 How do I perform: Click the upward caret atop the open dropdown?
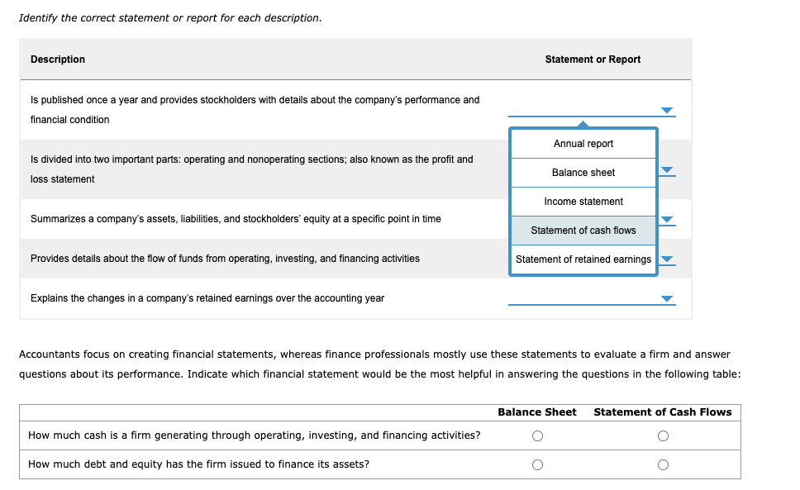[x=583, y=124]
